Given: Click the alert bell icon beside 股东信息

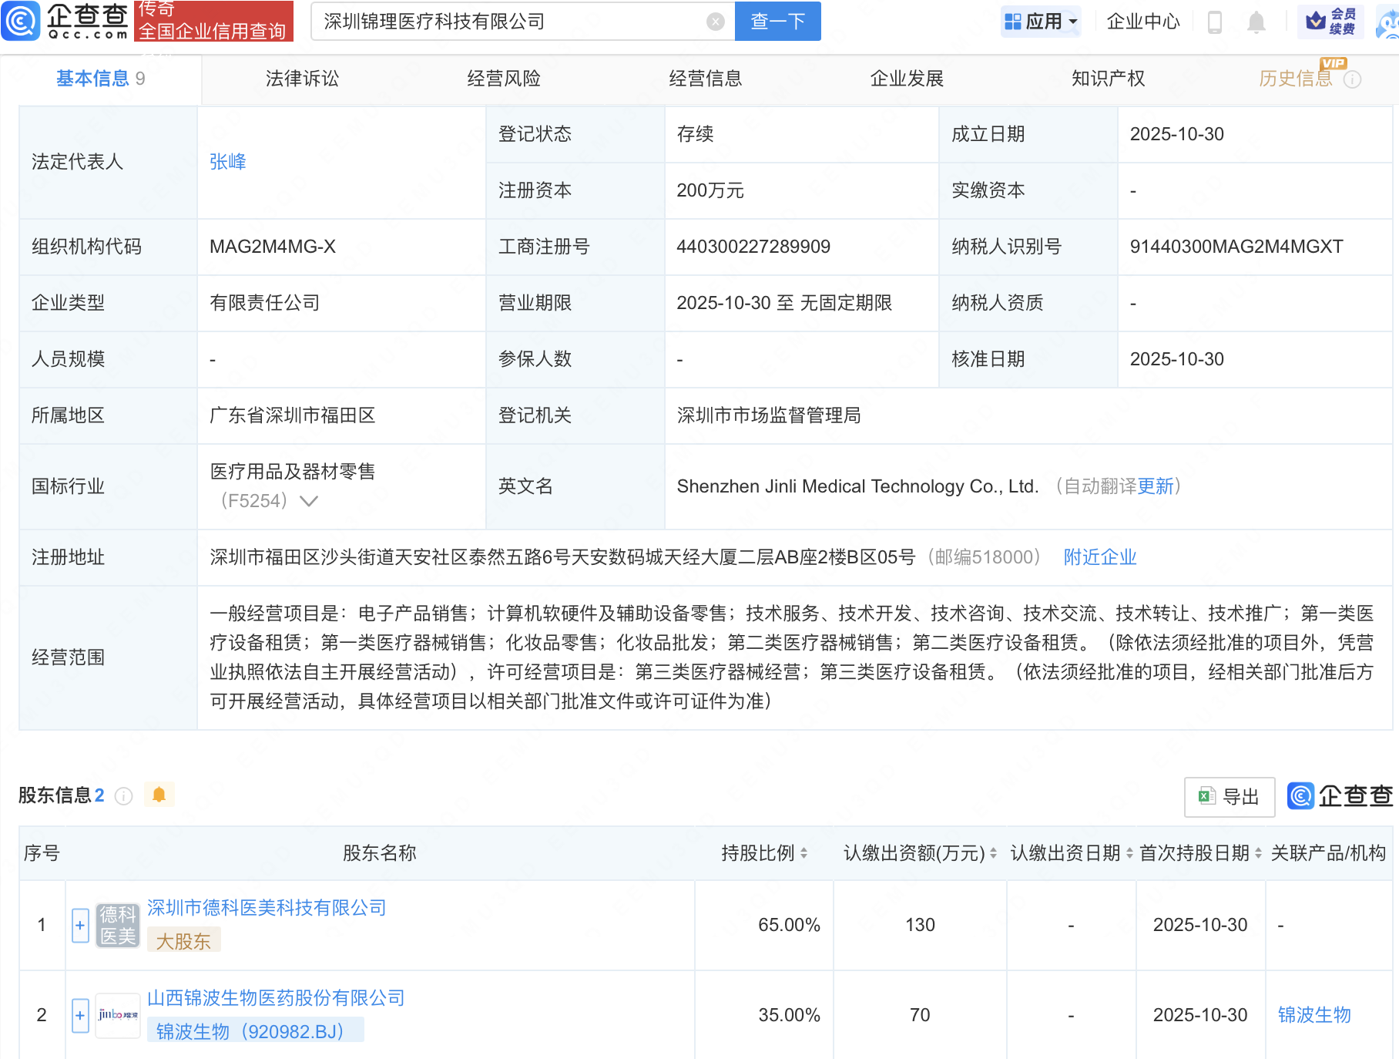Looking at the screenshot, I should pyautogui.click(x=159, y=795).
